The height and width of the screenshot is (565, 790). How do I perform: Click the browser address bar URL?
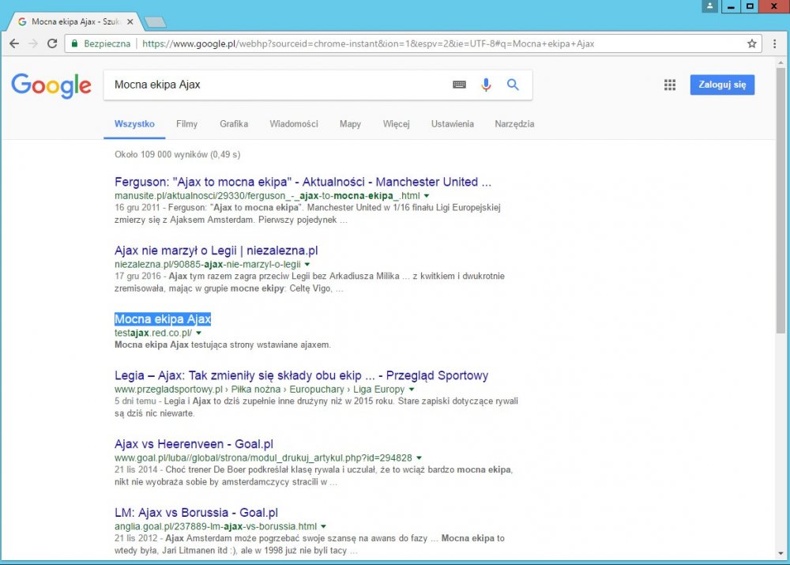(368, 43)
